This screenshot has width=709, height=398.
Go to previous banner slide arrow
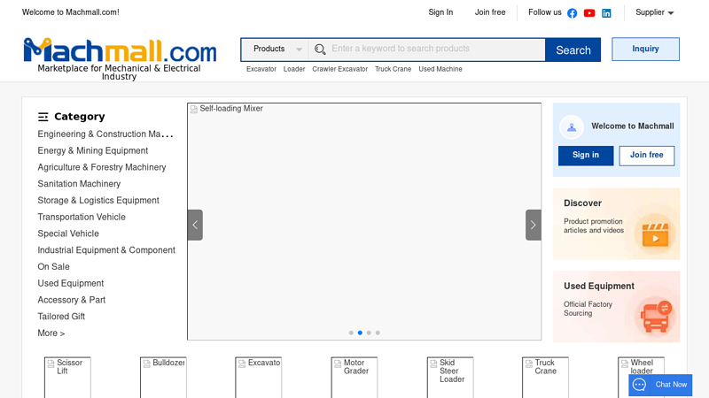pyautogui.click(x=195, y=225)
